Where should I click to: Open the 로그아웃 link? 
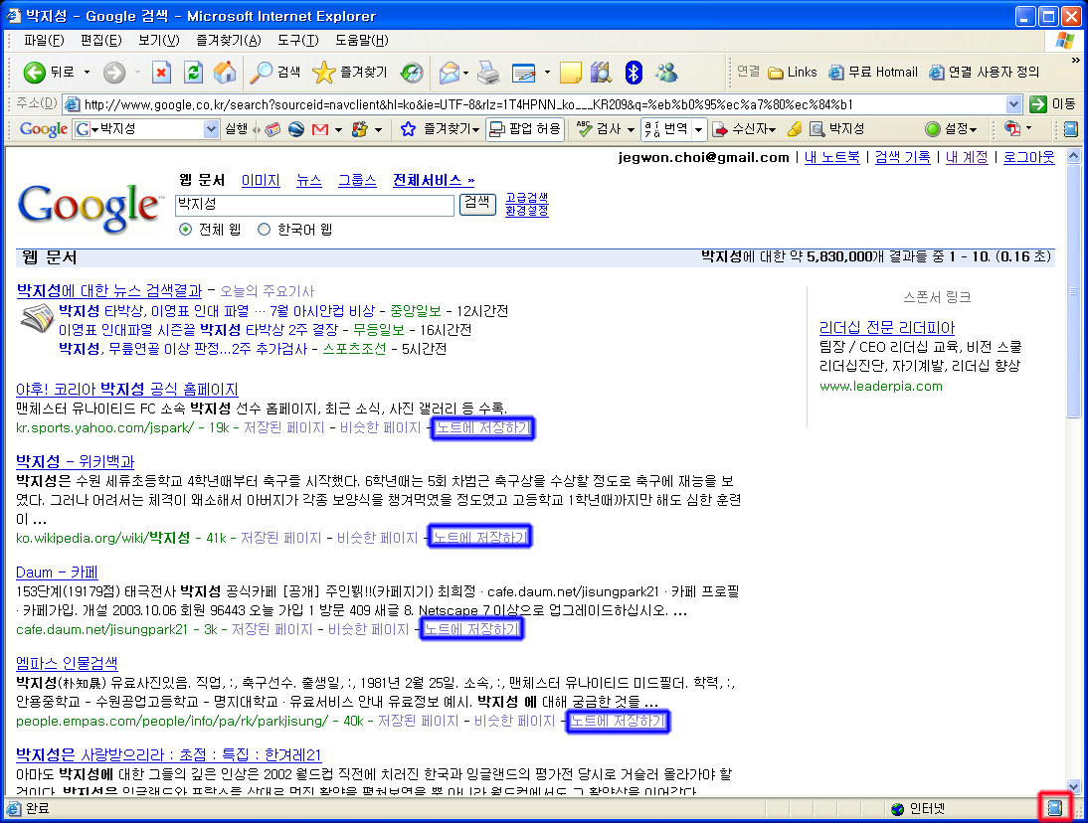coord(1028,157)
